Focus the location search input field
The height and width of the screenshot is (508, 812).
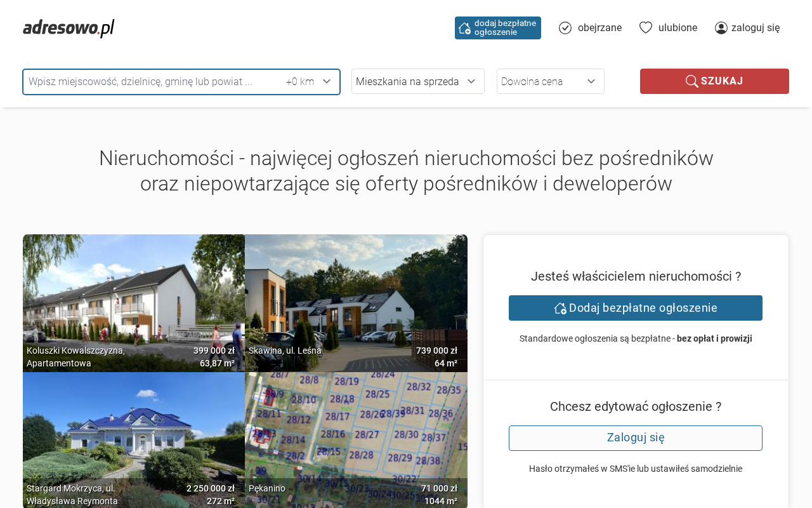click(152, 82)
